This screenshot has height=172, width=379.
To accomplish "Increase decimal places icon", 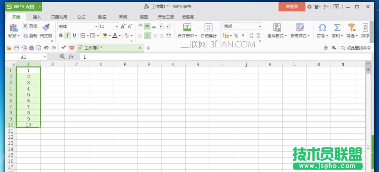I will [x=251, y=36].
